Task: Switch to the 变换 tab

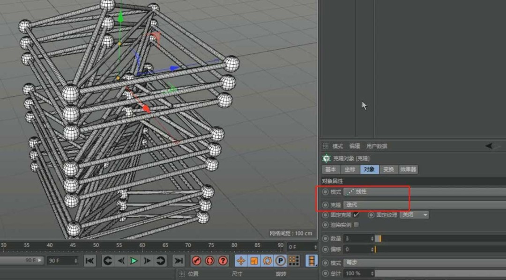Action: click(x=388, y=169)
